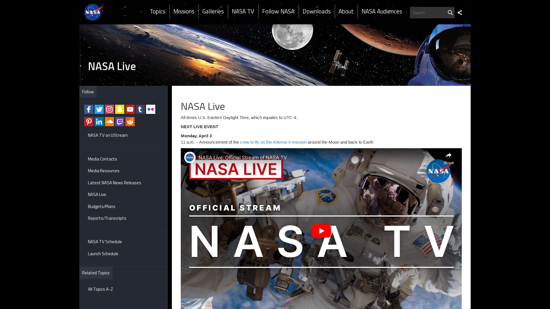Open the Topics menu
Image resolution: width=550 pixels, height=309 pixels.
coord(158,11)
